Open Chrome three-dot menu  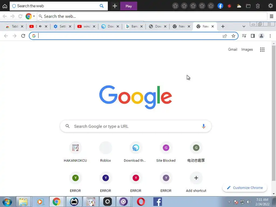(270, 36)
